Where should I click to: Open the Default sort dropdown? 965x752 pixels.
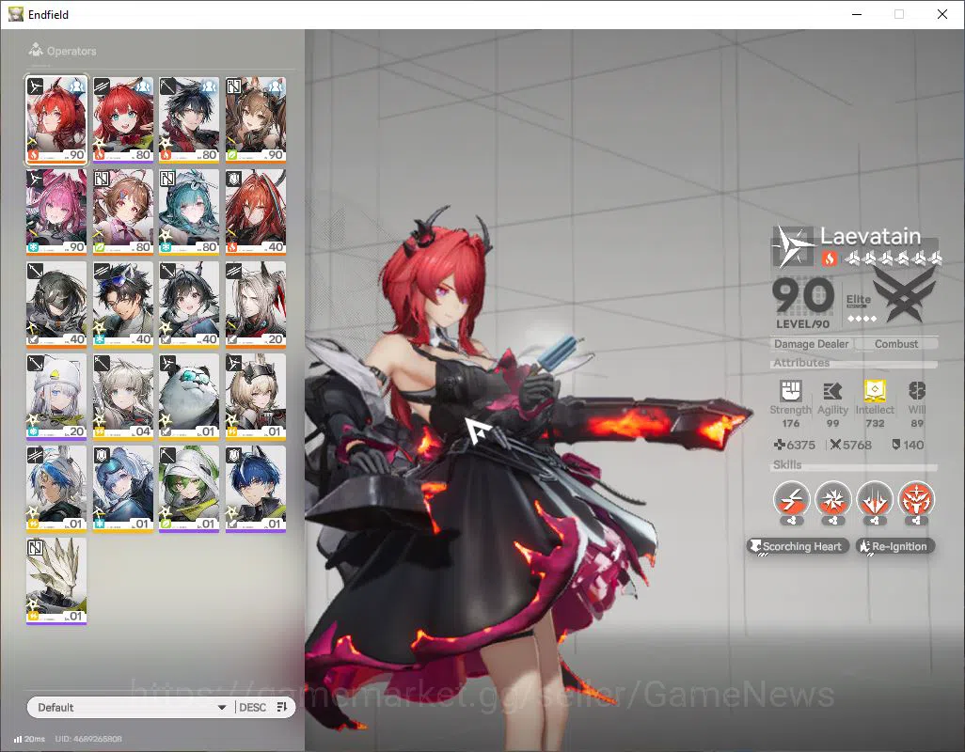click(x=131, y=707)
